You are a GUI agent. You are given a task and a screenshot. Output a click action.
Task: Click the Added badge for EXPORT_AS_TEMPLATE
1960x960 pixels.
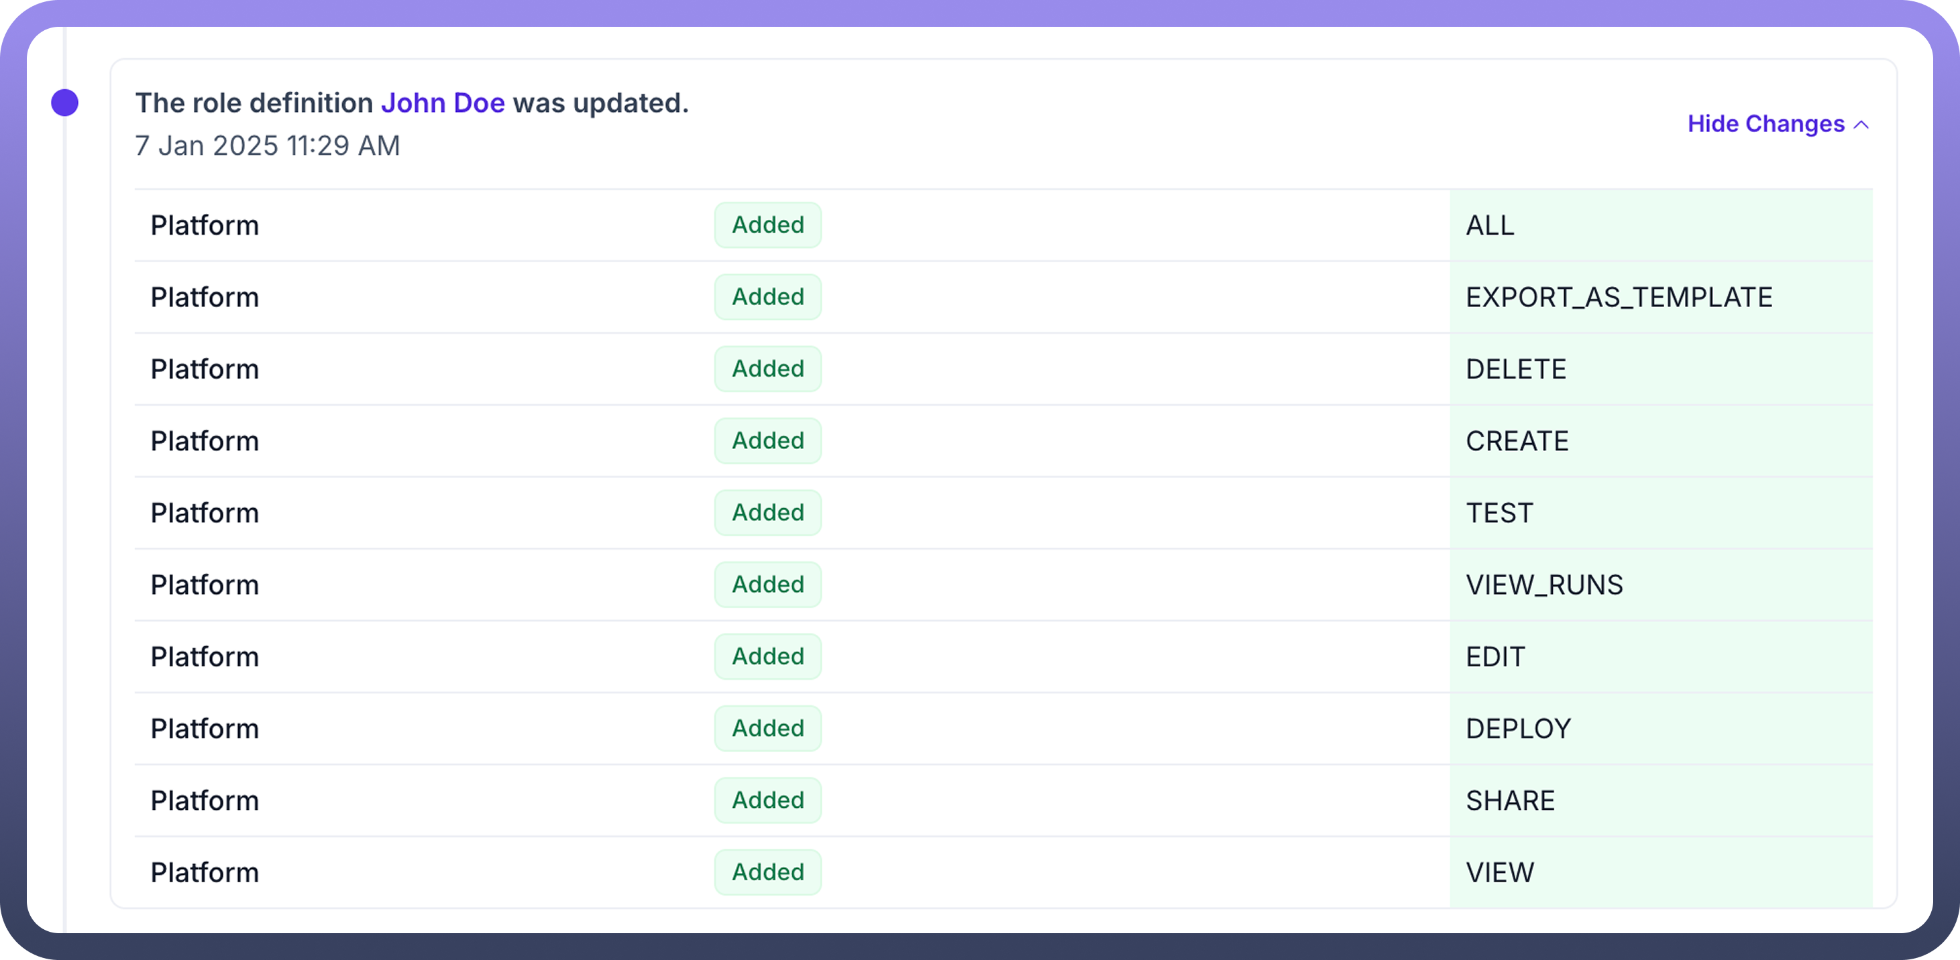(x=768, y=297)
